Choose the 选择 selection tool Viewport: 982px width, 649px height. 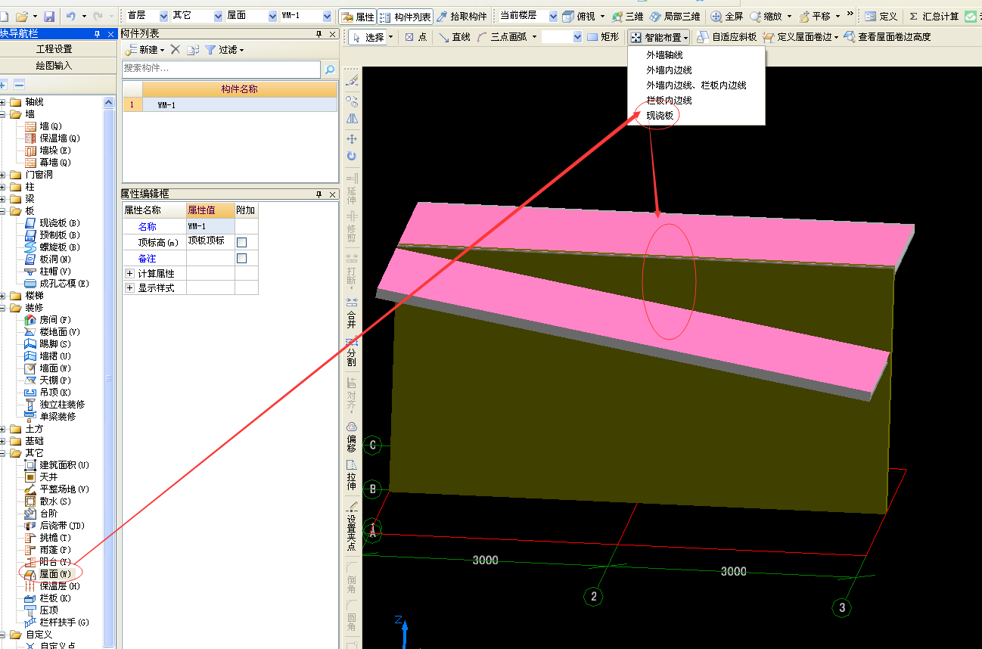click(x=369, y=37)
